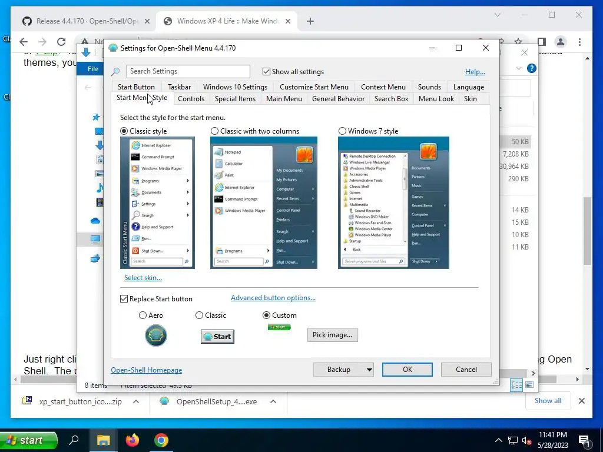Show hidden system tray icons
The height and width of the screenshot is (452, 603).
[498, 440]
